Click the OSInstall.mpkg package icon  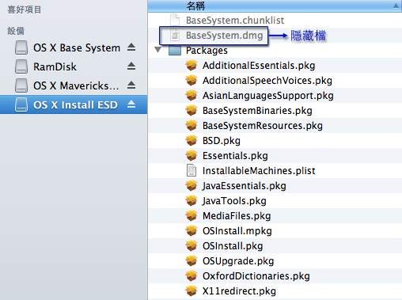[192, 230]
